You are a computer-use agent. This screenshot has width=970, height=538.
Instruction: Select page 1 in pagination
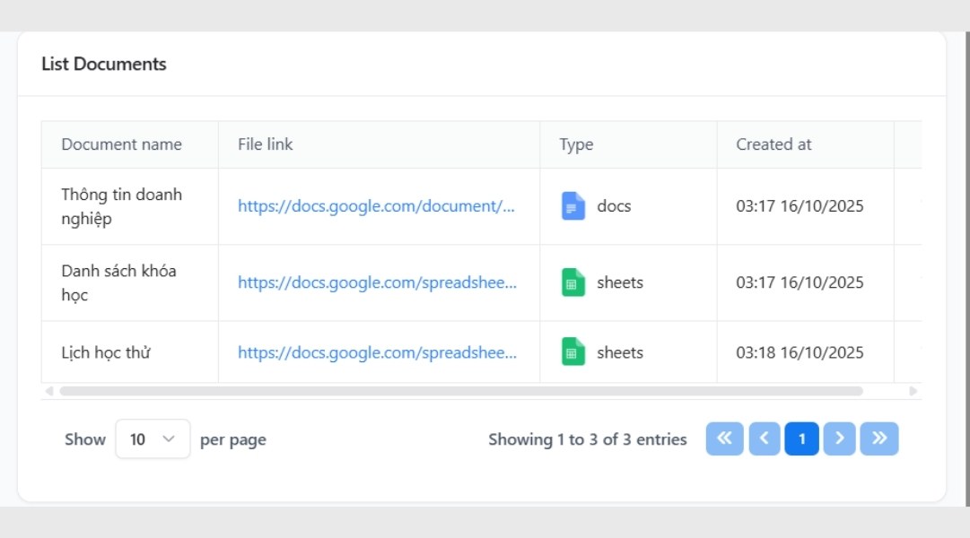click(801, 438)
